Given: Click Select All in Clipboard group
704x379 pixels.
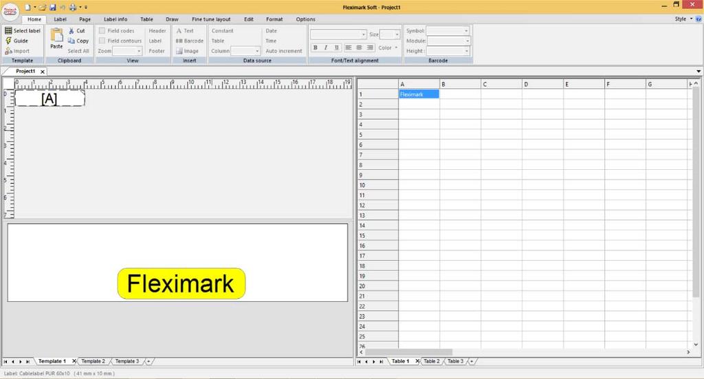Looking at the screenshot, I should (78, 51).
